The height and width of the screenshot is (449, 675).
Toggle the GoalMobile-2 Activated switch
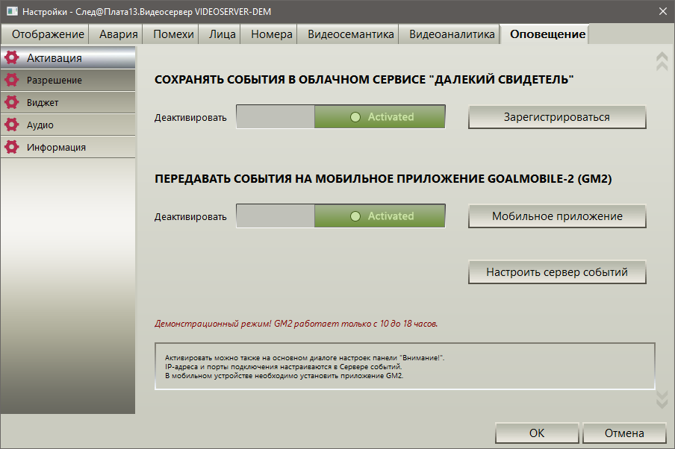(340, 216)
